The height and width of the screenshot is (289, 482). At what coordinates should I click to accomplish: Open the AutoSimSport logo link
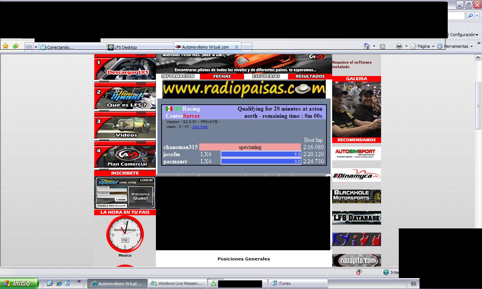357,154
